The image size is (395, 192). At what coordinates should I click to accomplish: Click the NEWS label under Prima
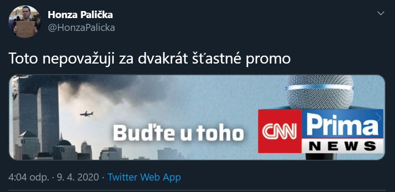342,146
